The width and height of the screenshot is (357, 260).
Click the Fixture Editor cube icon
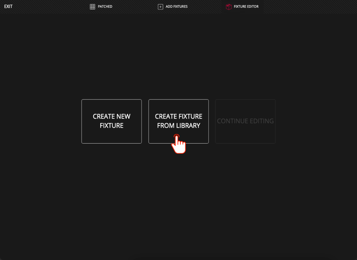(229, 6)
